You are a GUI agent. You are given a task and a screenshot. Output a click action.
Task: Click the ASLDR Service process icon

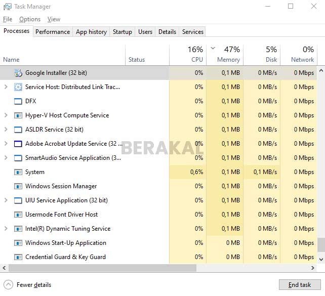point(18,130)
